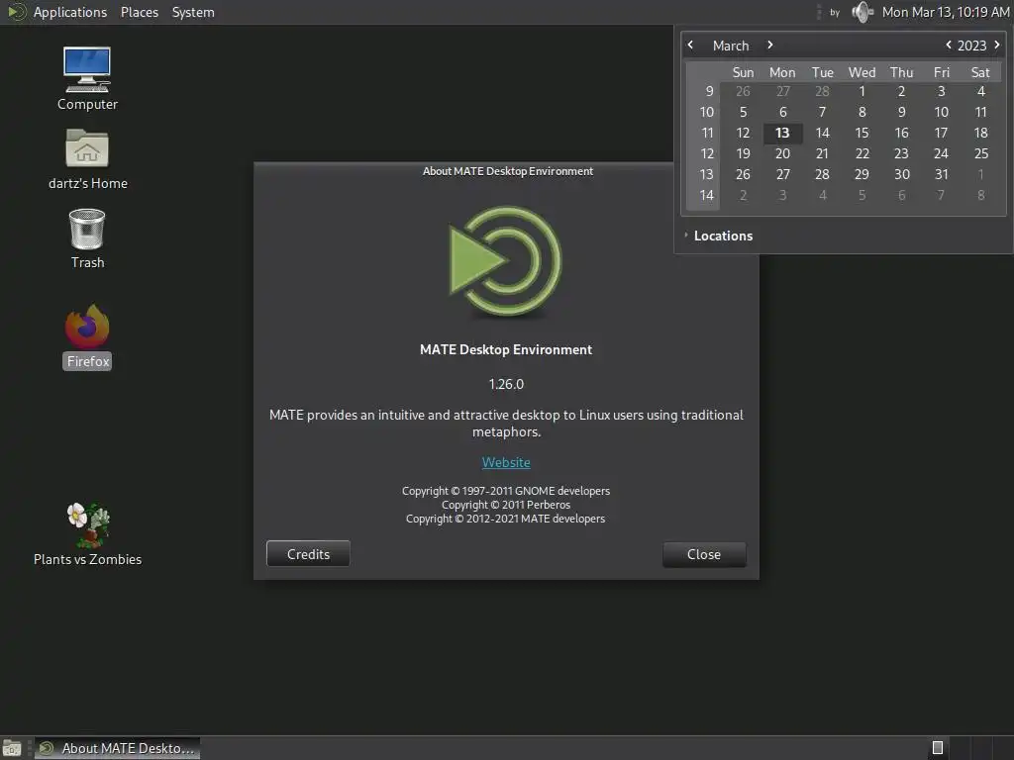The height and width of the screenshot is (760, 1014).
Task: Select March 30 in the calendar
Action: click(x=901, y=174)
